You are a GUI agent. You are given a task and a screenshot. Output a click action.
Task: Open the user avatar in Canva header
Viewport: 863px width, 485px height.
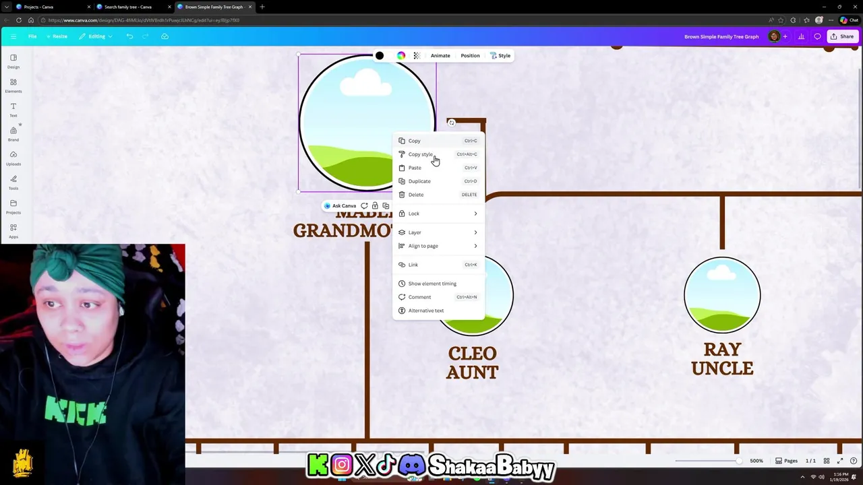click(x=774, y=36)
